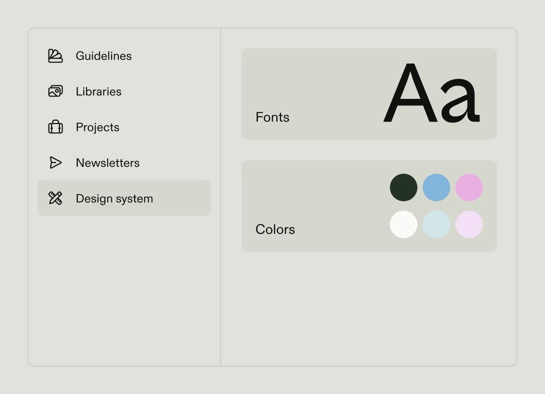Click the Guidelines swatch-fan icon
Viewport: 545px width, 394px height.
pyautogui.click(x=55, y=56)
